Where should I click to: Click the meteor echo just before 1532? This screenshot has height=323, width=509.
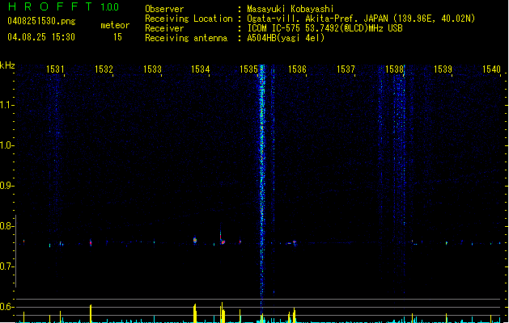click(91, 242)
